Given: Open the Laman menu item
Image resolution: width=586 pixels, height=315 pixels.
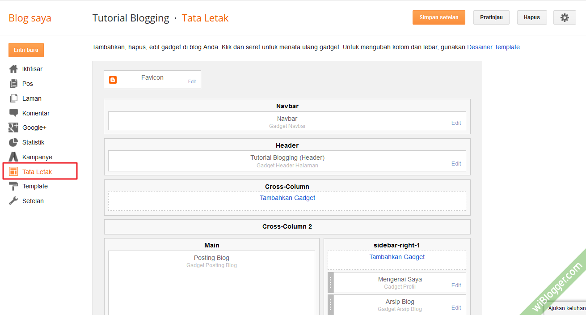Looking at the screenshot, I should tap(32, 98).
